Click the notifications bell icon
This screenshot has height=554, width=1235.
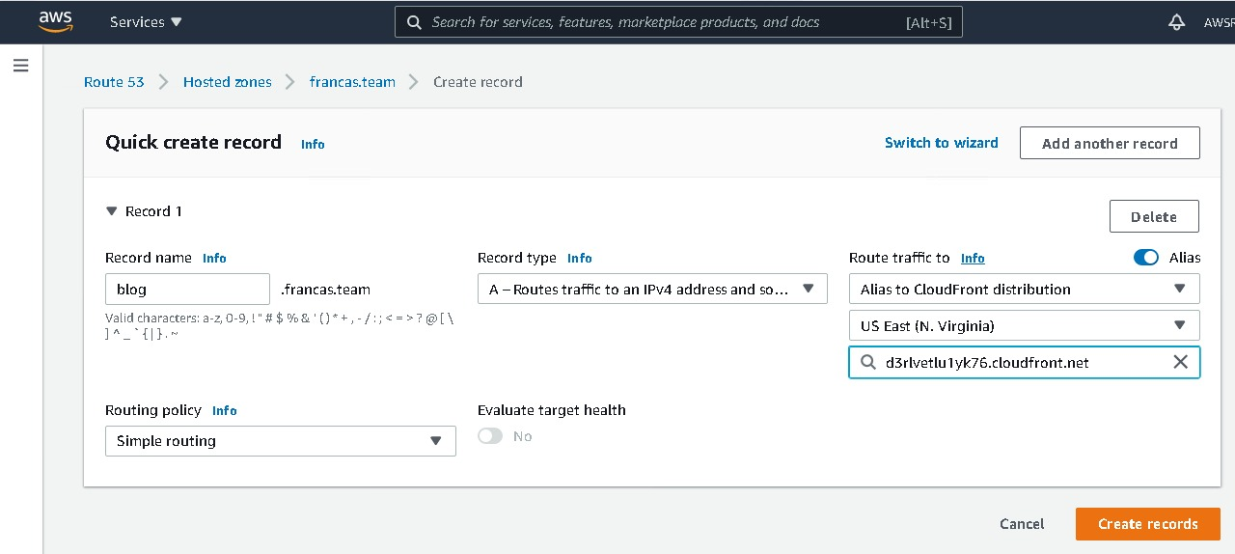[x=1176, y=21]
